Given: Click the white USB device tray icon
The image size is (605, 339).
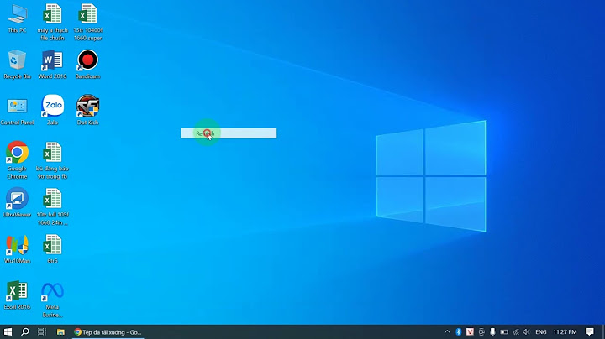Looking at the screenshot, I should (x=492, y=331).
